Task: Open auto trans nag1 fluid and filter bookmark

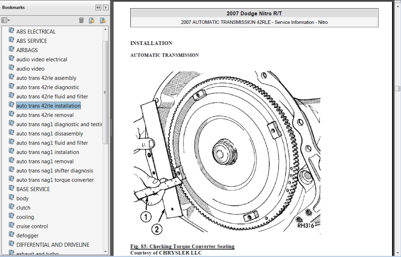Action: pos(52,143)
